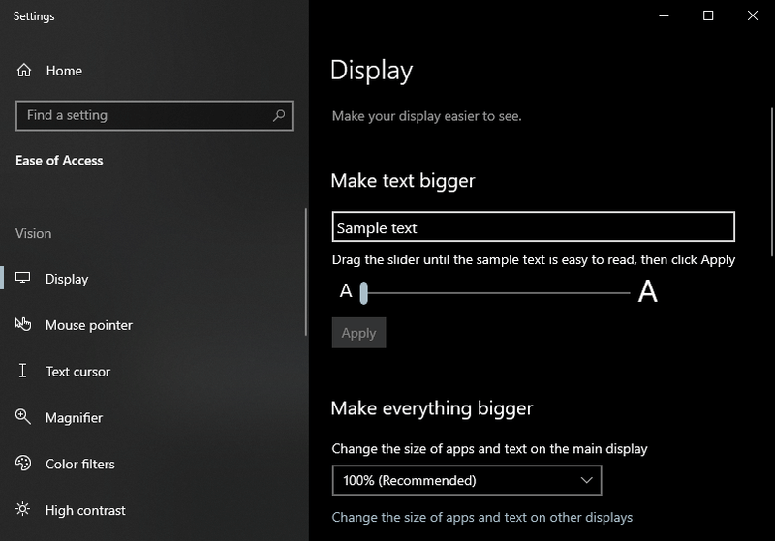
Task: Switch to Color filters settings
Action: [153, 464]
